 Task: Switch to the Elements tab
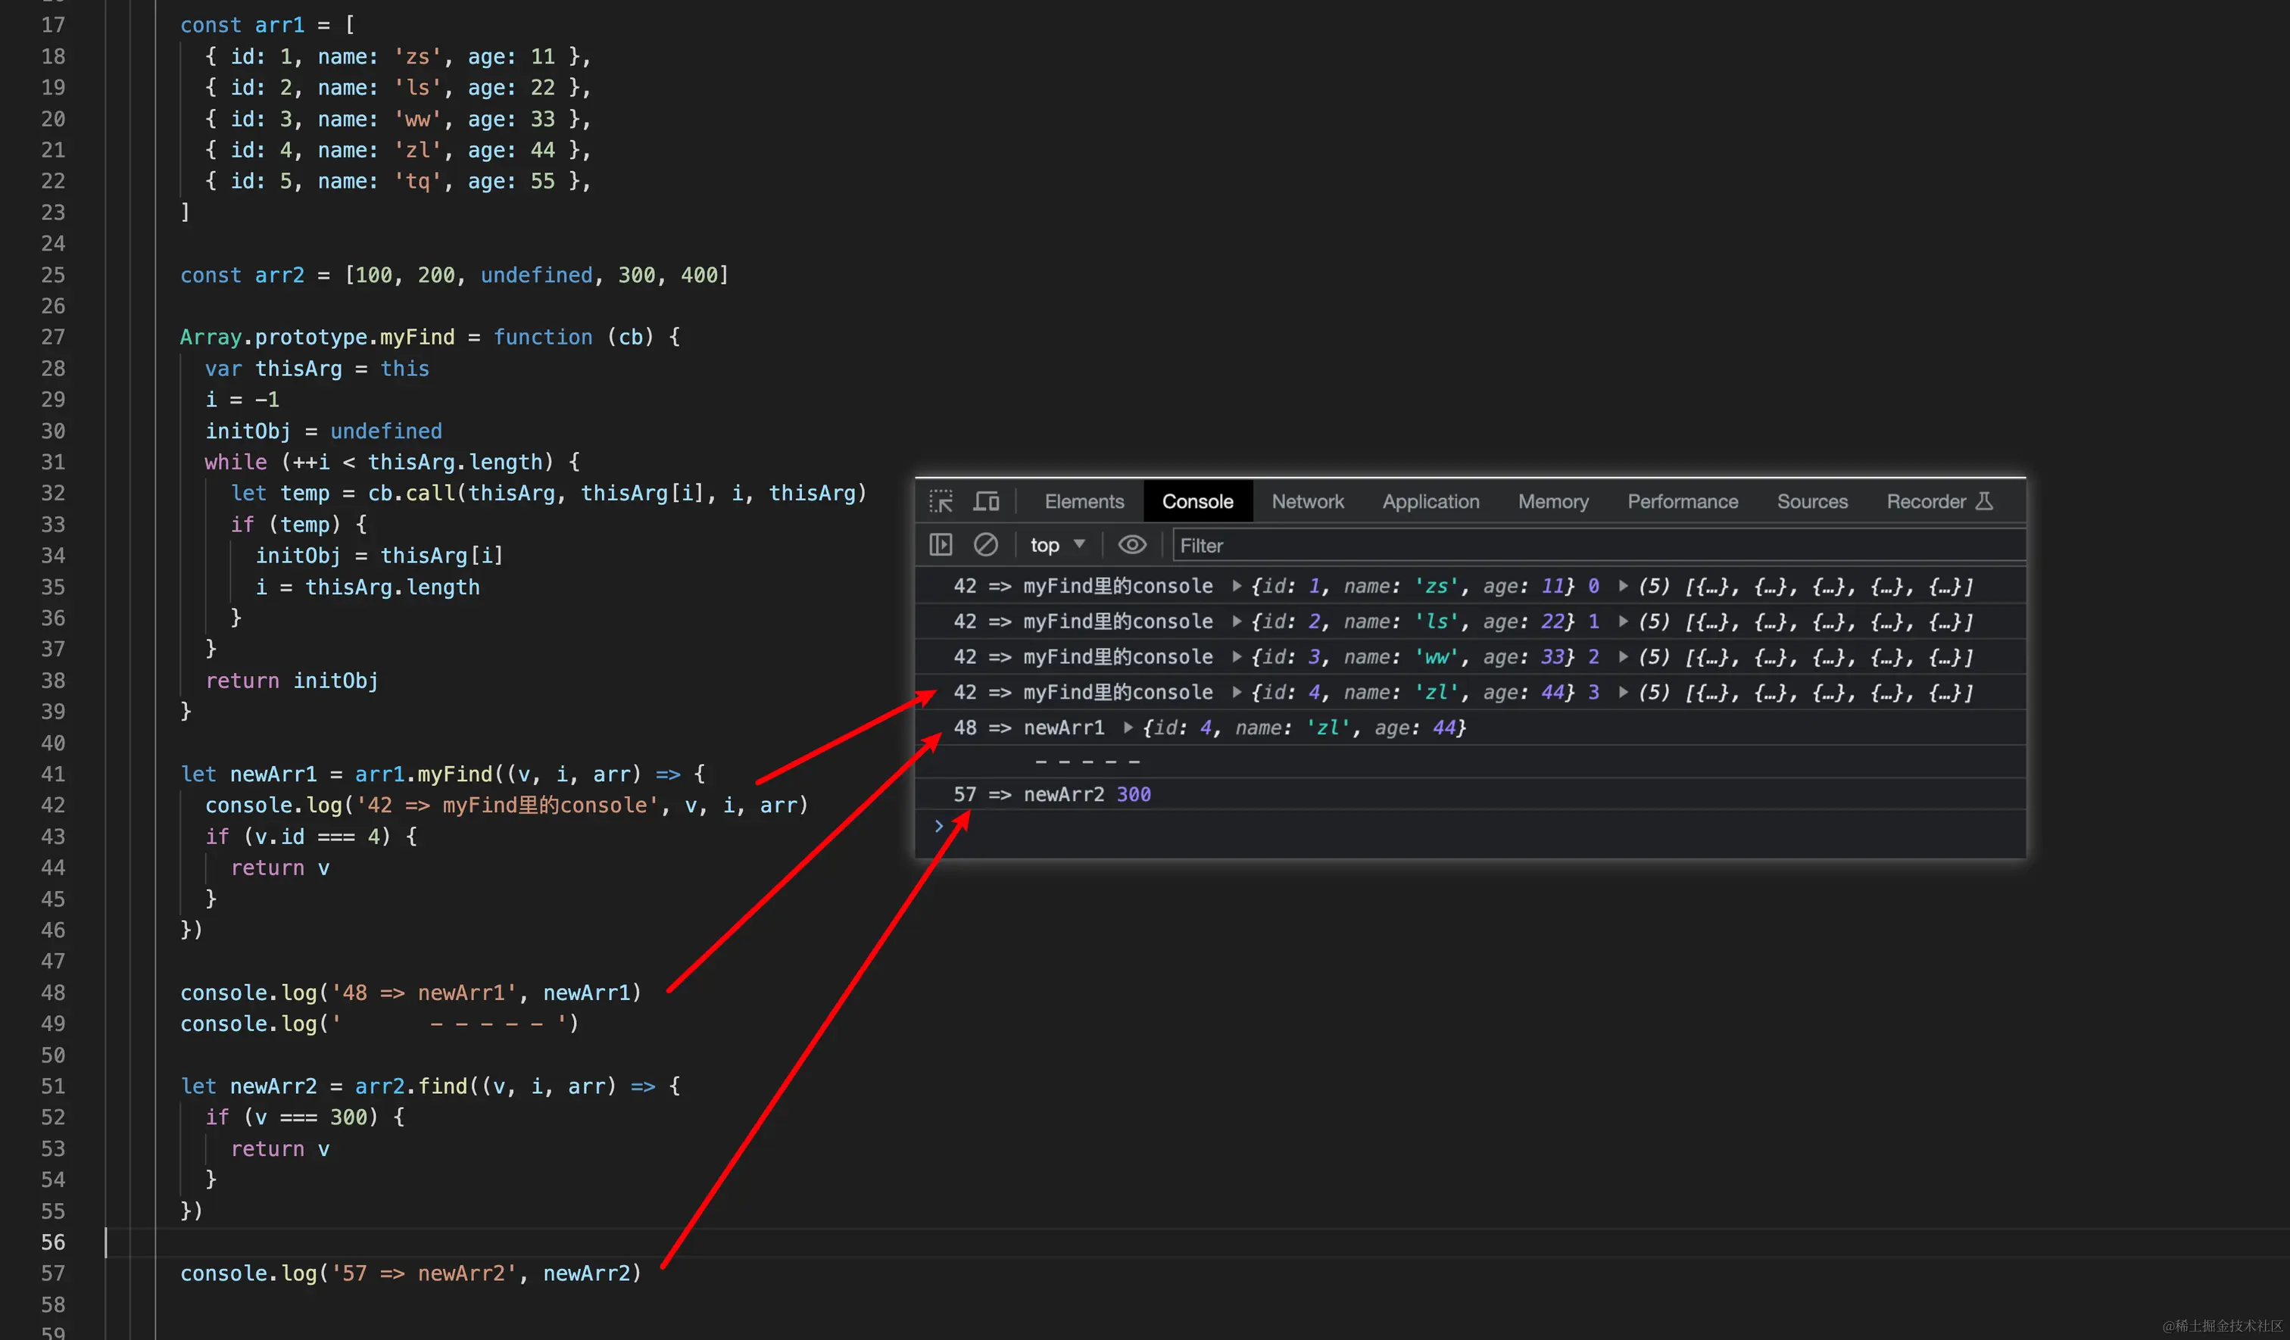click(1084, 501)
